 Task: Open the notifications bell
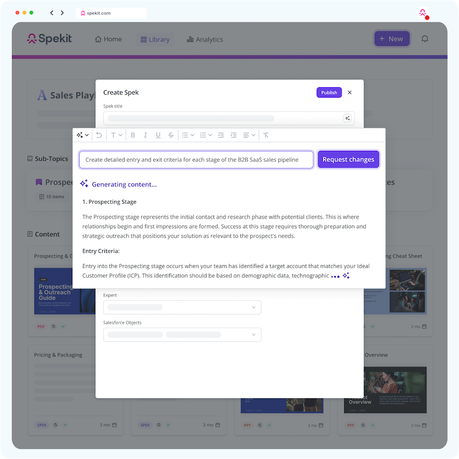pyautogui.click(x=425, y=38)
